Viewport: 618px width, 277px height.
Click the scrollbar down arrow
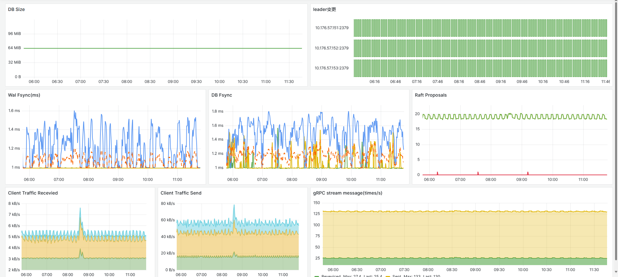(x=616, y=272)
